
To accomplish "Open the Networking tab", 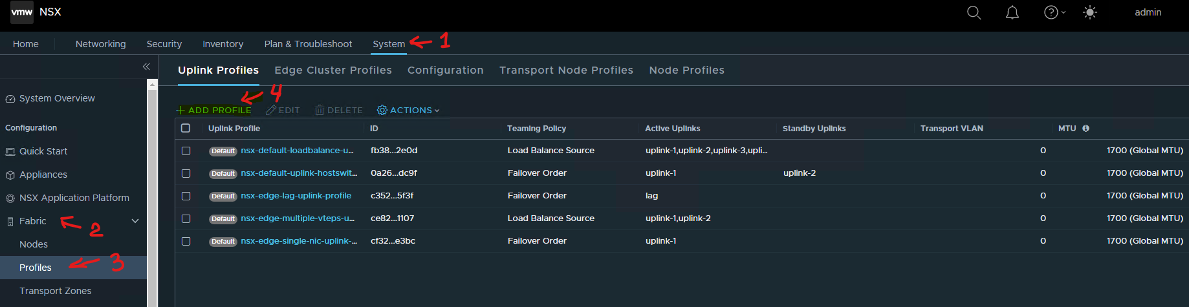I will (x=101, y=44).
